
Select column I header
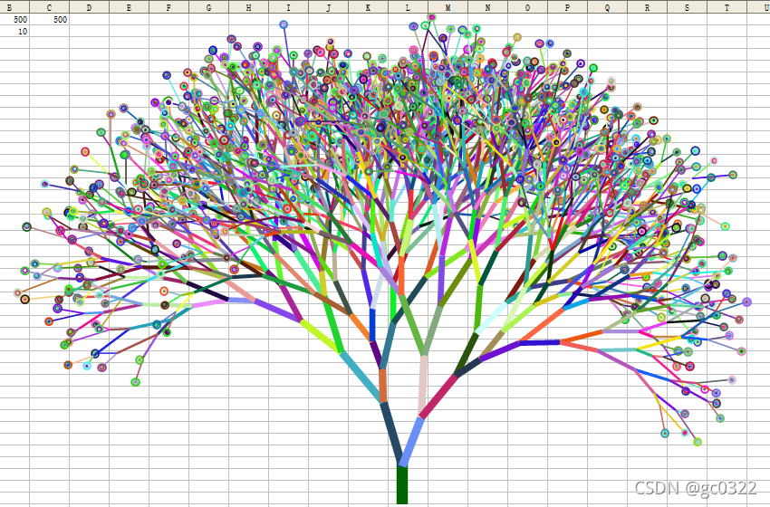point(288,7)
